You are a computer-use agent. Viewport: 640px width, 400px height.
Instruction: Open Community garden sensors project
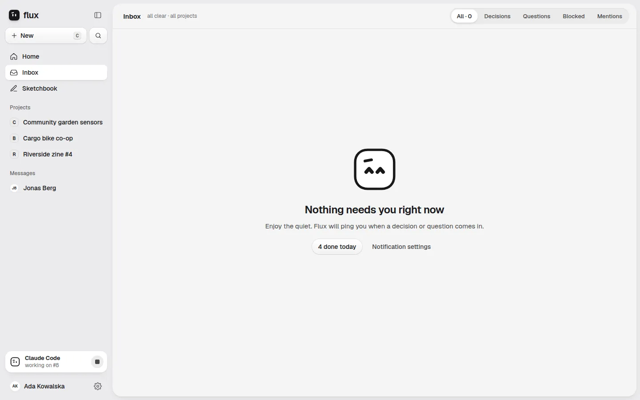click(x=56, y=122)
